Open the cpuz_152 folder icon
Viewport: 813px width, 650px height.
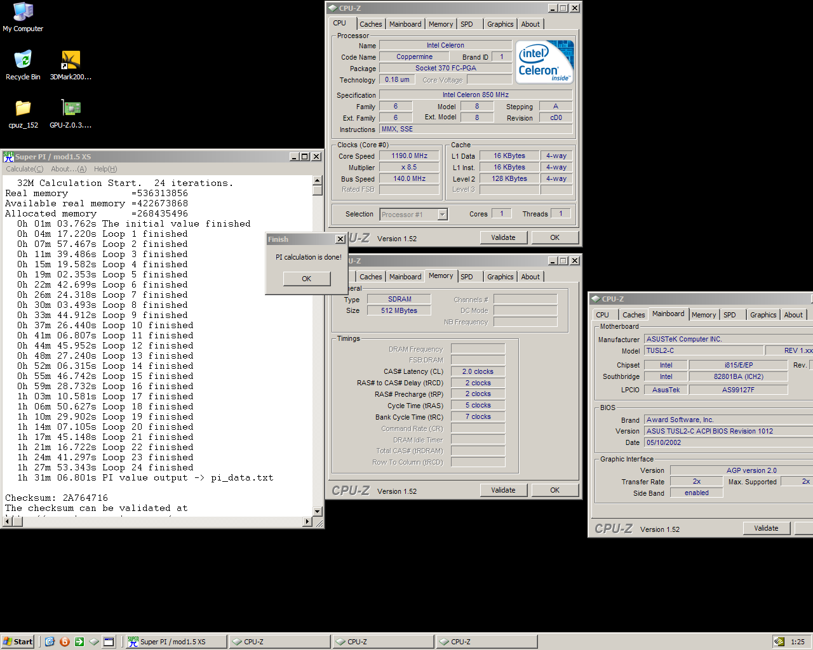23,114
